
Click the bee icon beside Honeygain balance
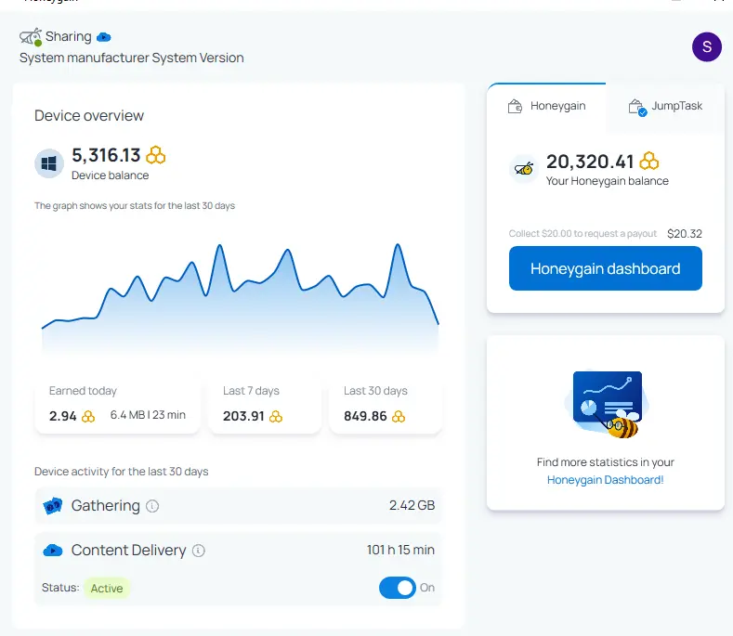524,168
